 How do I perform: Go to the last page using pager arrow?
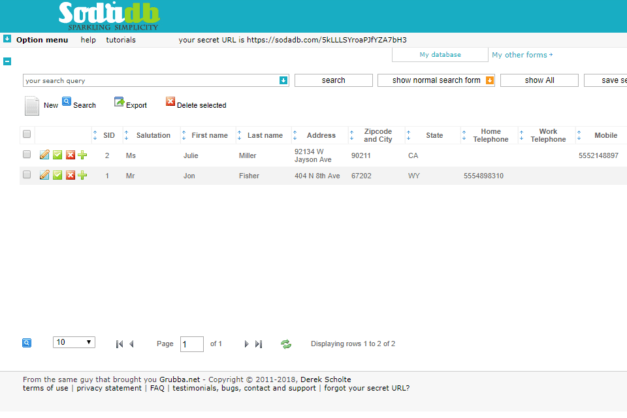click(259, 344)
